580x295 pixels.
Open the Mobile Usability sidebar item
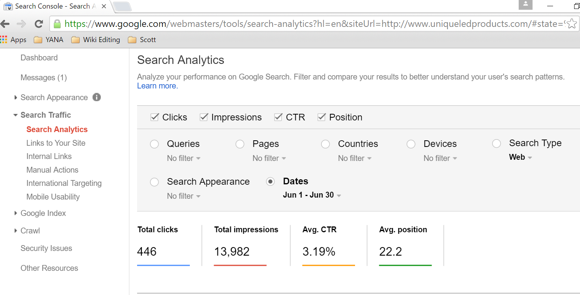coord(53,197)
